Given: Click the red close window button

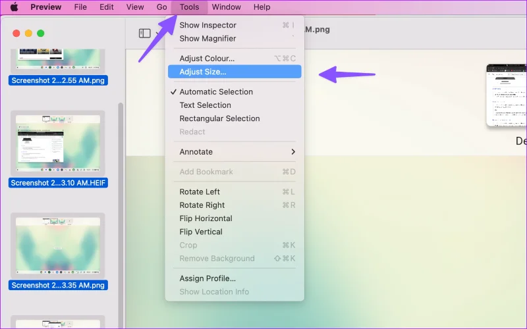Looking at the screenshot, I should 16,34.
